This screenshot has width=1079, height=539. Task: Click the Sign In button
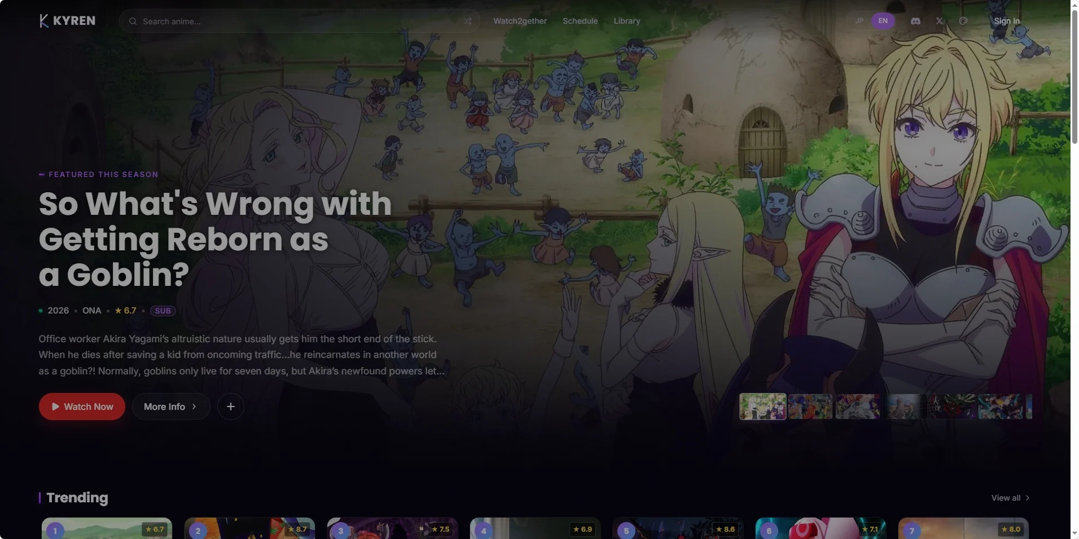pos(1007,21)
